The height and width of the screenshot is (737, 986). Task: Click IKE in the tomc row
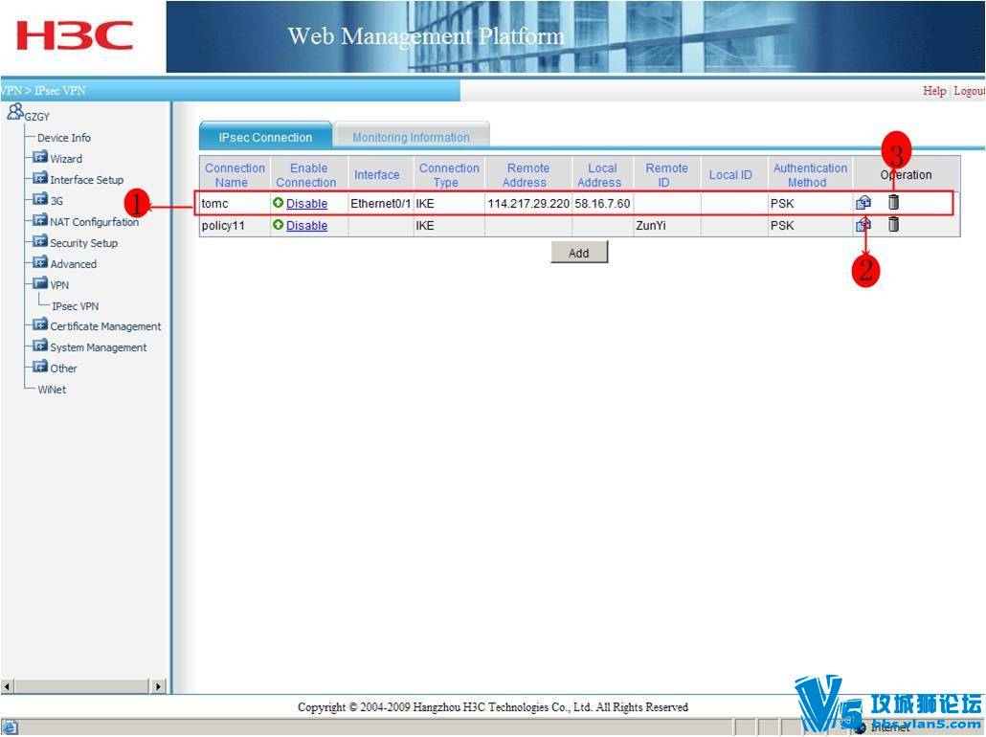point(424,203)
